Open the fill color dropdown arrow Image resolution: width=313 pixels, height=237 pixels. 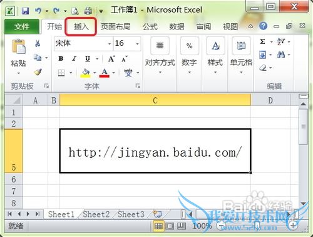click(95, 73)
